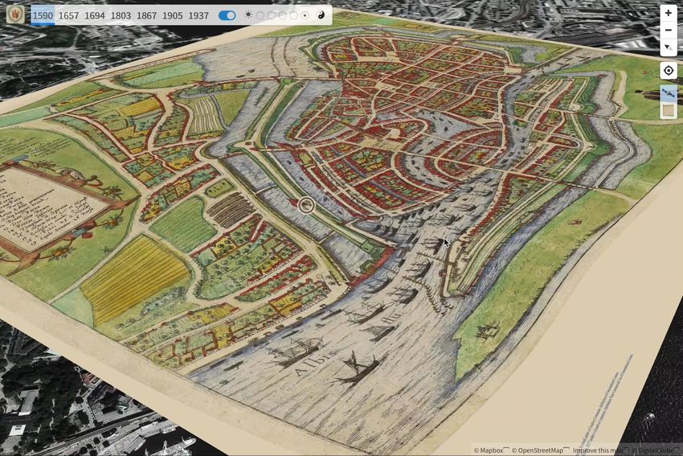Click the yin-yang blend mode icon
The height and width of the screenshot is (456, 683).
321,14
